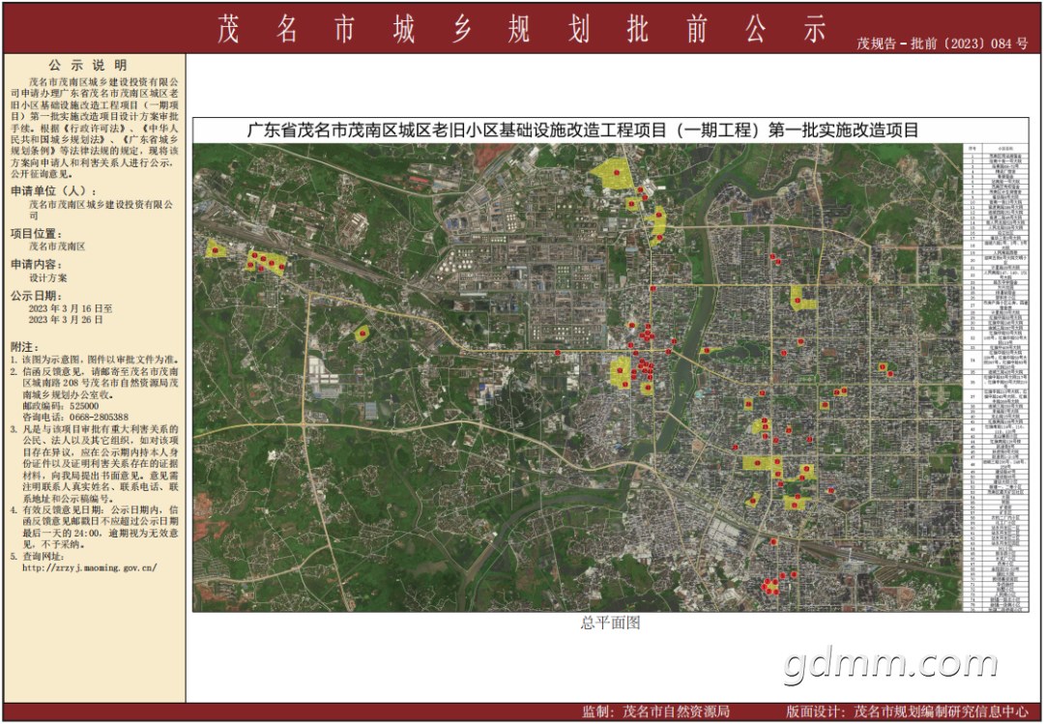Click the map title beginning 广东省茂名市茂南区
Image resolution: width=1044 pixels, height=724 pixels.
tap(583, 130)
